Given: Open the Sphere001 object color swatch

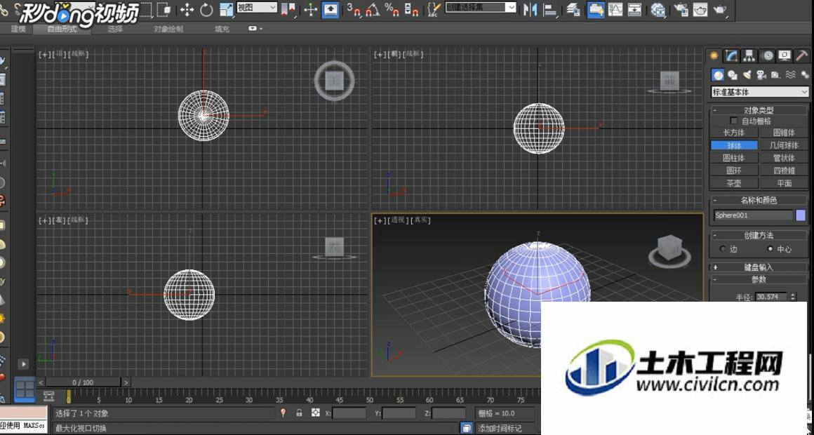Looking at the screenshot, I should 801,215.
